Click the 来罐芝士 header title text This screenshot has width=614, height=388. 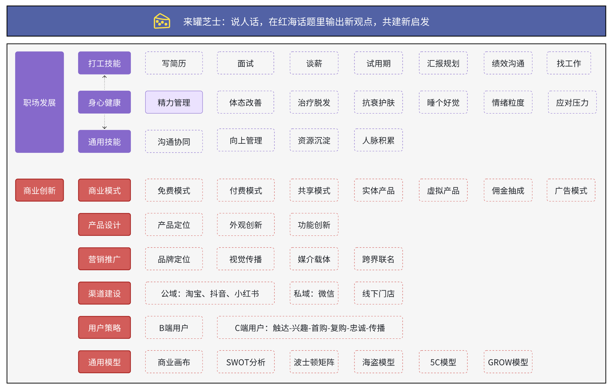(x=306, y=22)
